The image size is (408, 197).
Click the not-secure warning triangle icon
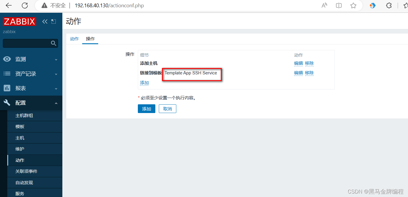(x=44, y=6)
